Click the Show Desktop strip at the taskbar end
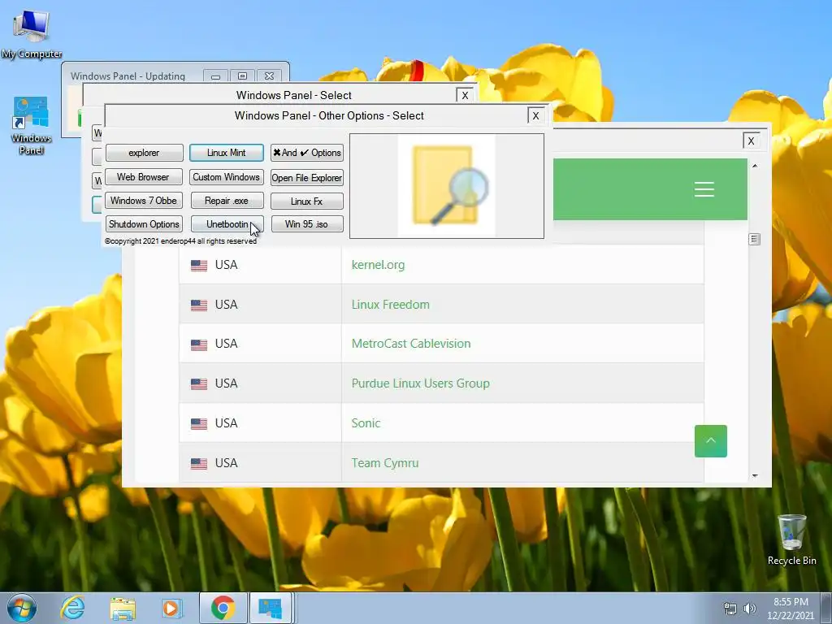The height and width of the screenshot is (624, 832). coord(828,608)
